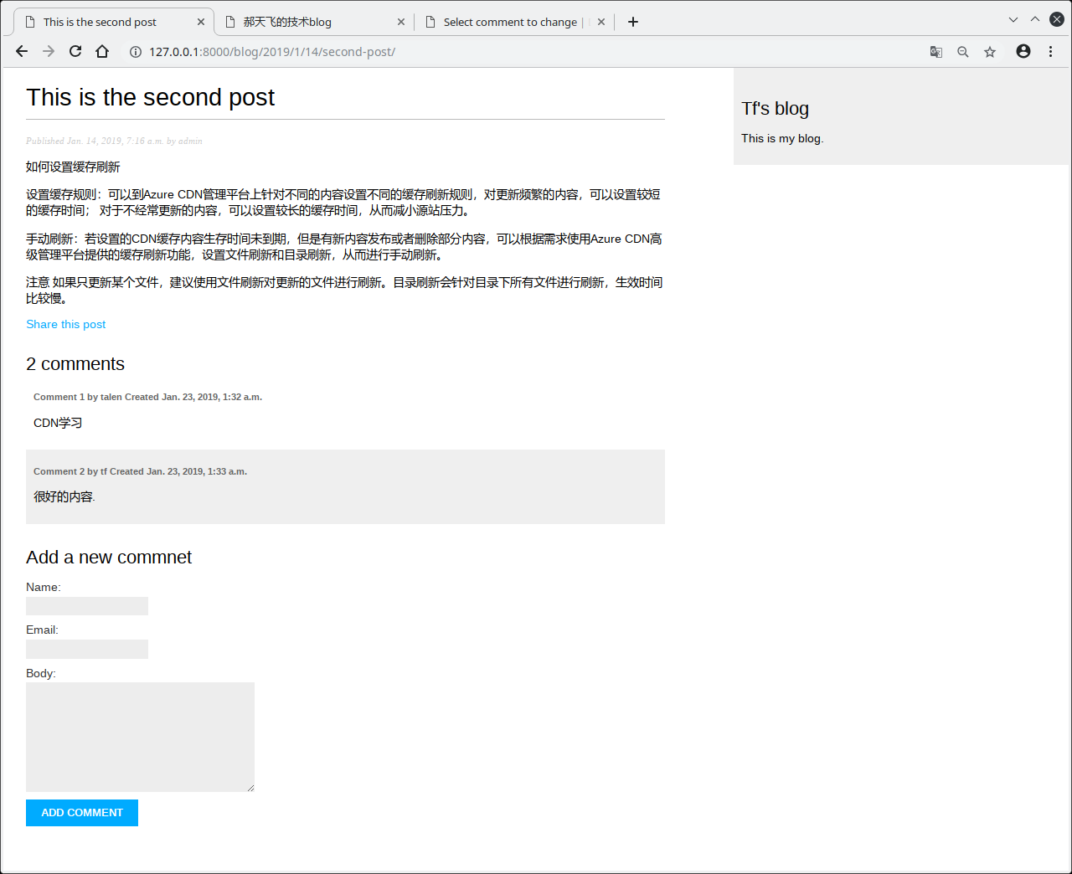Open the translate page icon
This screenshot has height=874, width=1072.
click(936, 52)
